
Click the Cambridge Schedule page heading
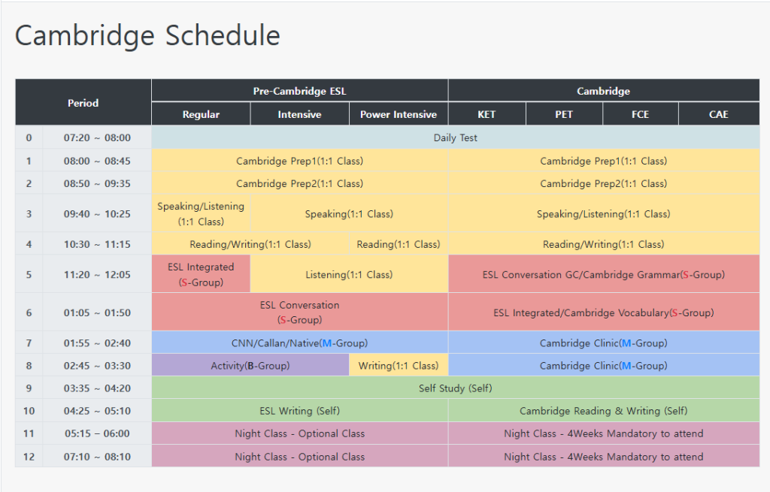pyautogui.click(x=147, y=35)
